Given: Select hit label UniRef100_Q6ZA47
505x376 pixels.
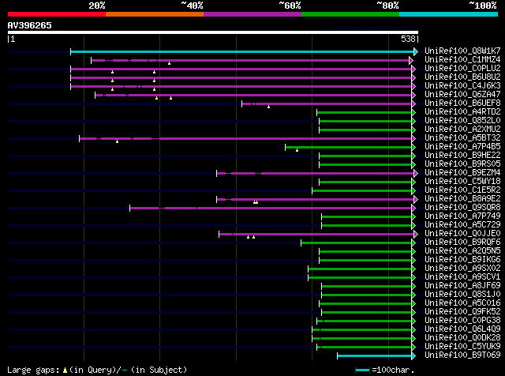Looking at the screenshot, I should pyautogui.click(x=462, y=95).
